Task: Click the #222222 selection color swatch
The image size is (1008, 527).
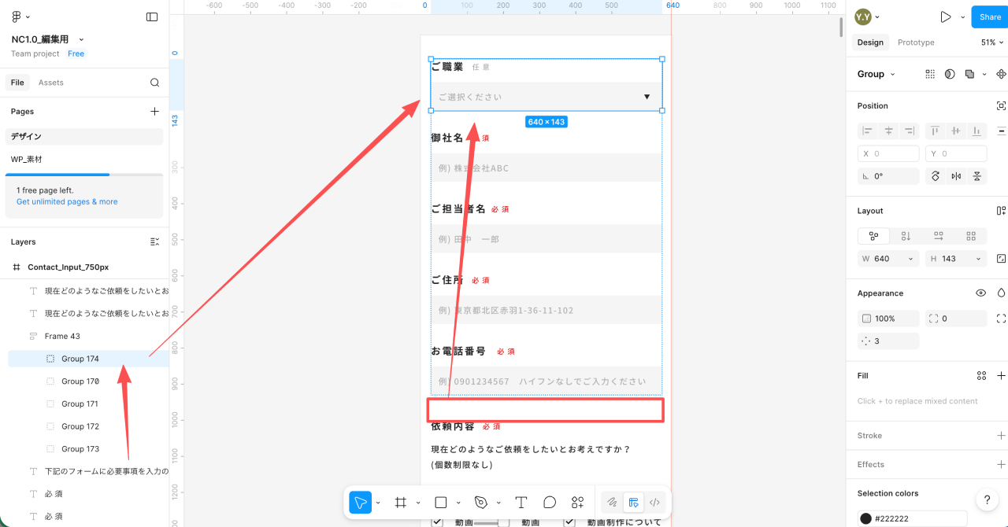Action: [x=866, y=518]
